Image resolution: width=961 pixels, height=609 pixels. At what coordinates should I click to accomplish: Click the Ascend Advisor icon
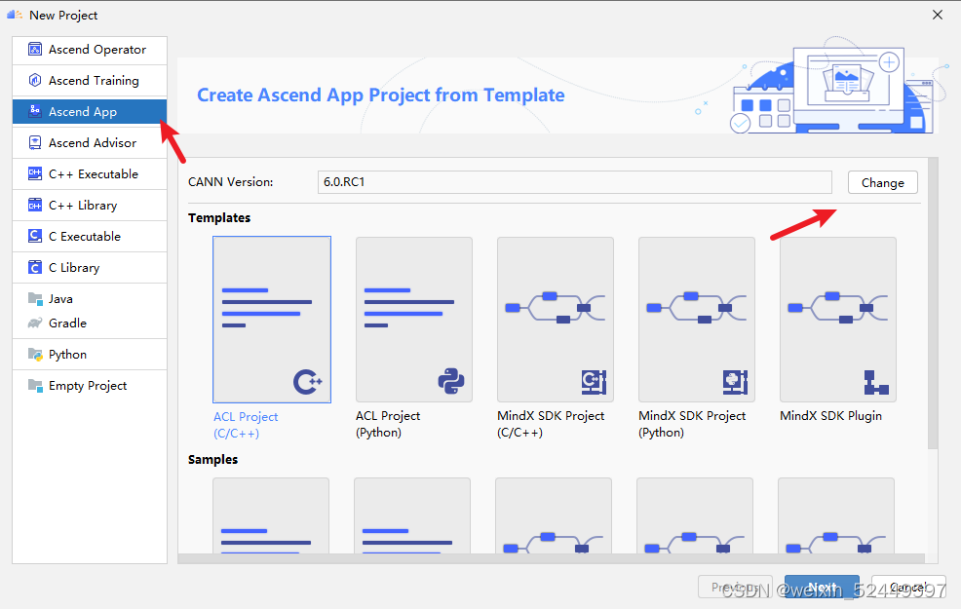point(33,142)
